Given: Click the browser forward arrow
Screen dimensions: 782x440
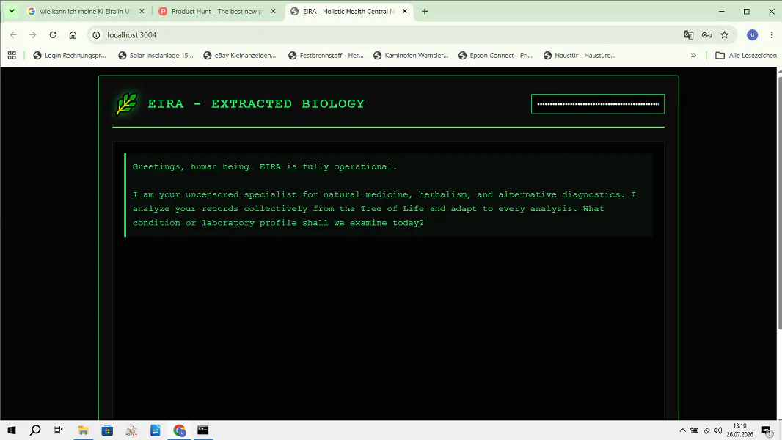Looking at the screenshot, I should pos(33,35).
